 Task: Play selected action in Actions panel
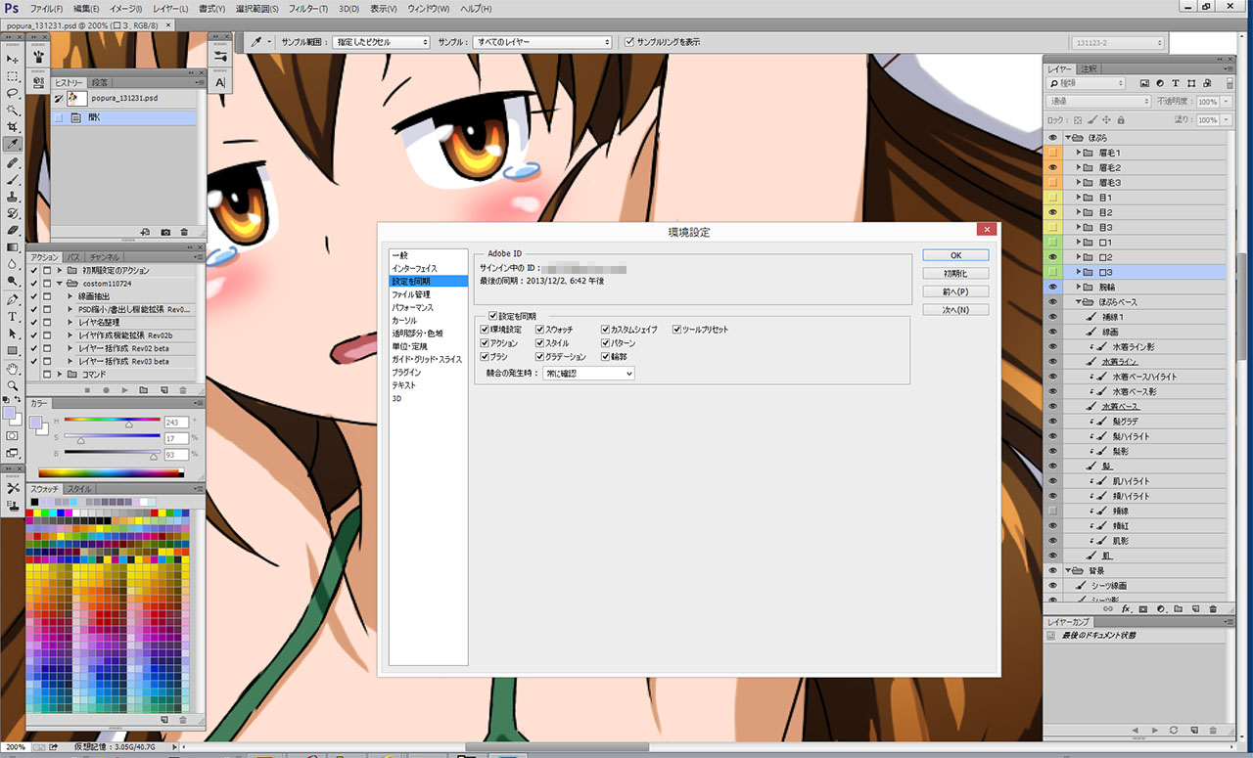[125, 389]
